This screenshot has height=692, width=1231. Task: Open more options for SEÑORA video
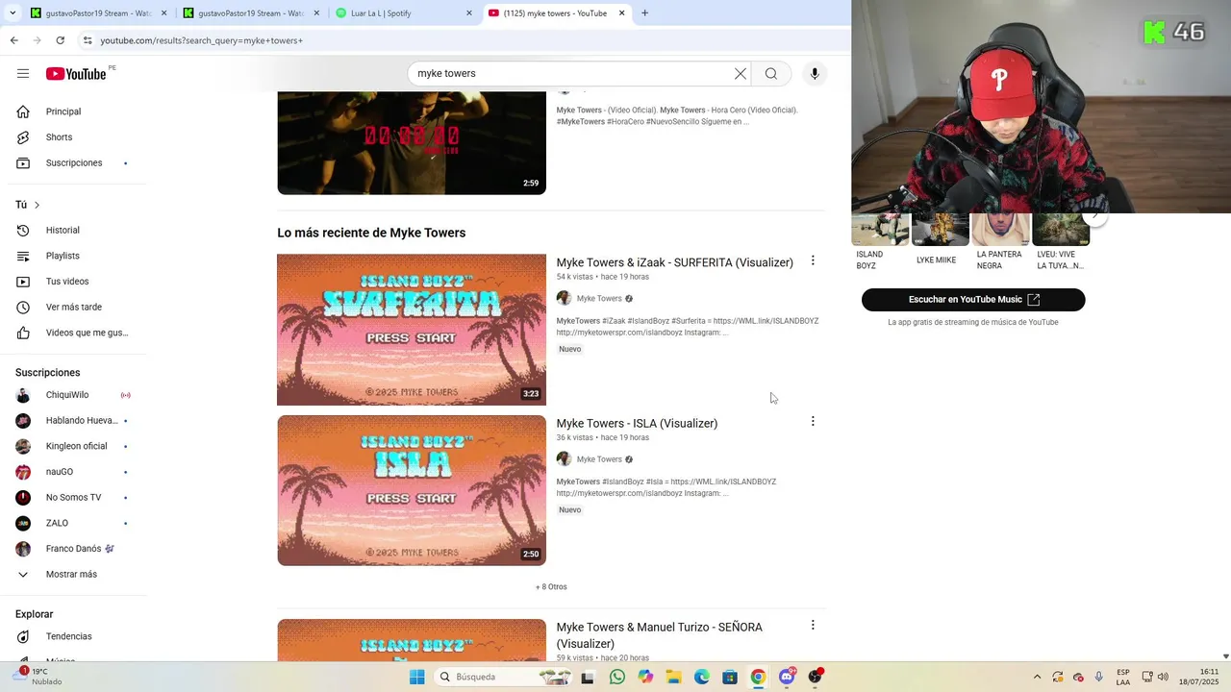813,625
